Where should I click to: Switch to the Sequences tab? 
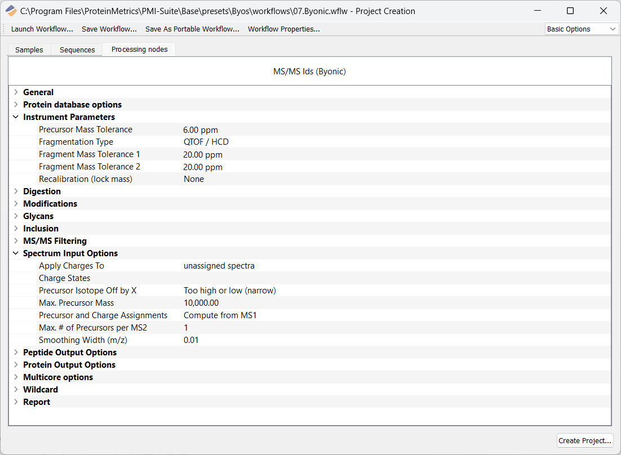pos(77,50)
